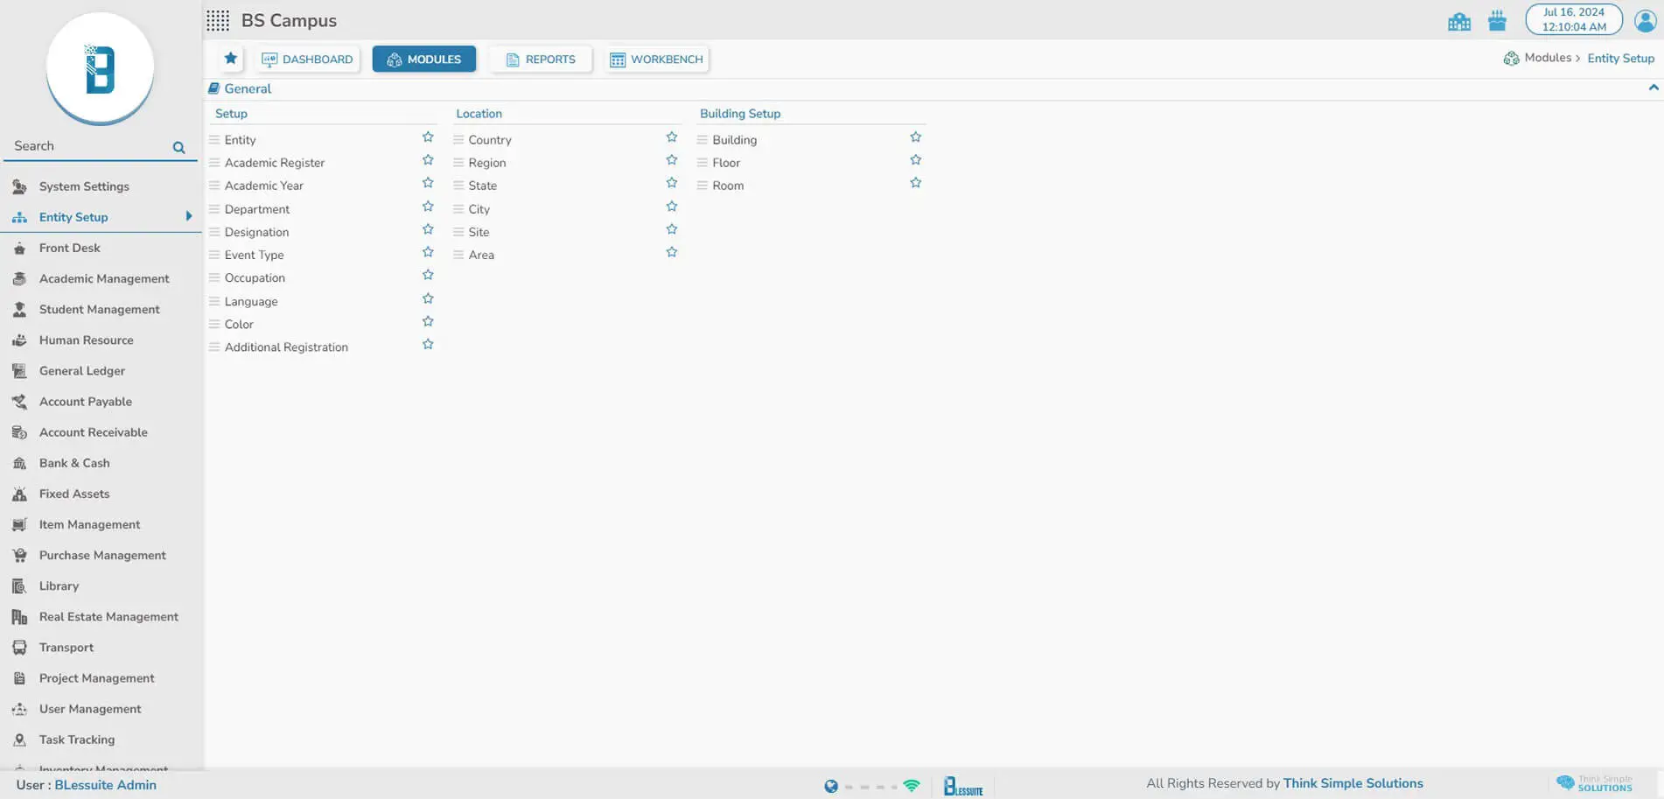Click the gift box icon in header

pyautogui.click(x=1497, y=21)
